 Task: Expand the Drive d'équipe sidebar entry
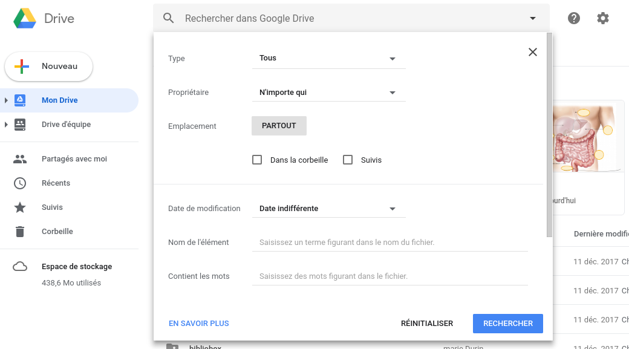tap(5, 124)
